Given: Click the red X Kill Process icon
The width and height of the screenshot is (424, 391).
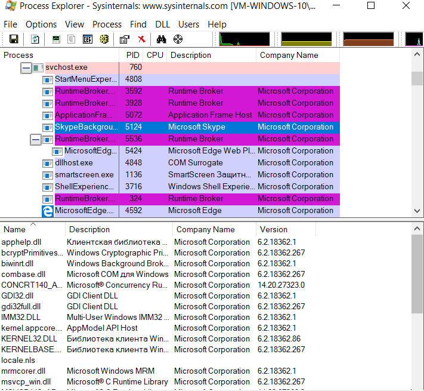Looking at the screenshot, I should [141, 39].
